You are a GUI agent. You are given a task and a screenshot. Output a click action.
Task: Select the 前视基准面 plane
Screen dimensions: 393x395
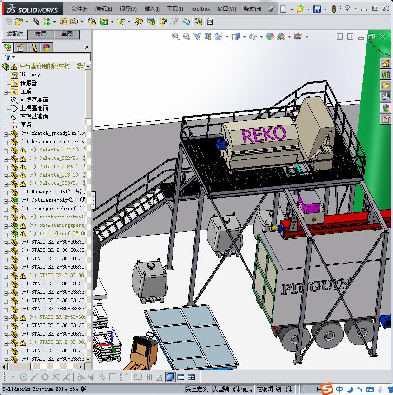(x=34, y=100)
